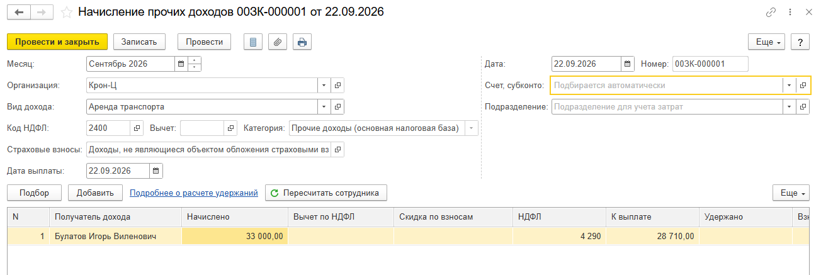Click the Вид дохода field Аренда транспорта
The width and height of the screenshot is (821, 275).
point(202,106)
